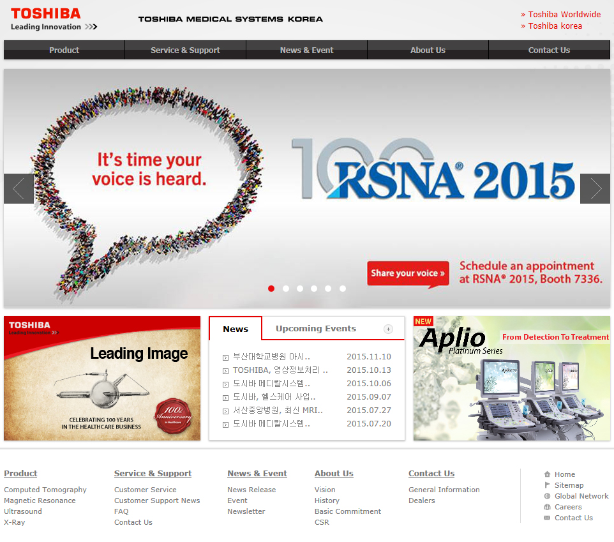Click the Careers icon in footer
The image size is (614, 542).
click(547, 507)
